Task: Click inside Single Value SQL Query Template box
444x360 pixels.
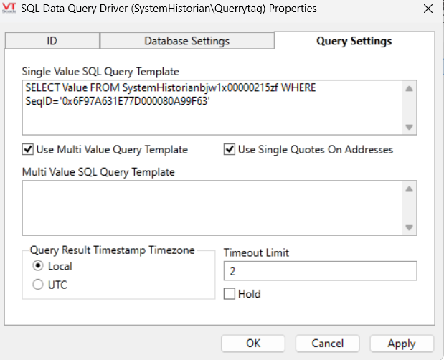Action: coord(212,106)
